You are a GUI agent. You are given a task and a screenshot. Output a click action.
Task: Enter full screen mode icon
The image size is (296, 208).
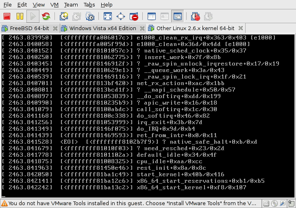[x=108, y=16]
